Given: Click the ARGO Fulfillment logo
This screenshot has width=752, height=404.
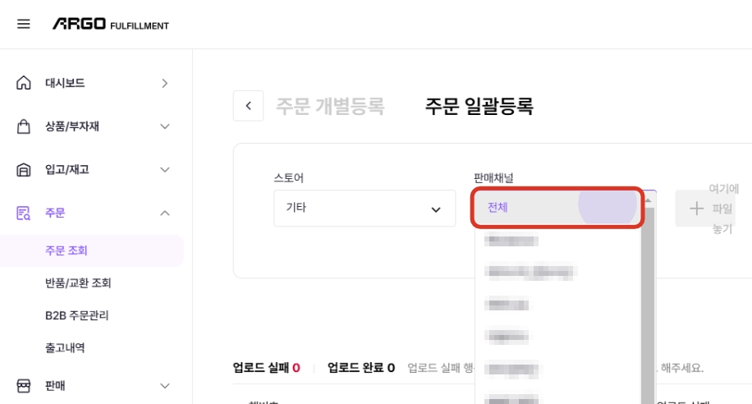Looking at the screenshot, I should click(x=111, y=24).
